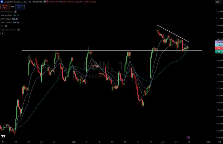Click the Sep label on the time axis
The image size is (223, 144).
(73, 142)
